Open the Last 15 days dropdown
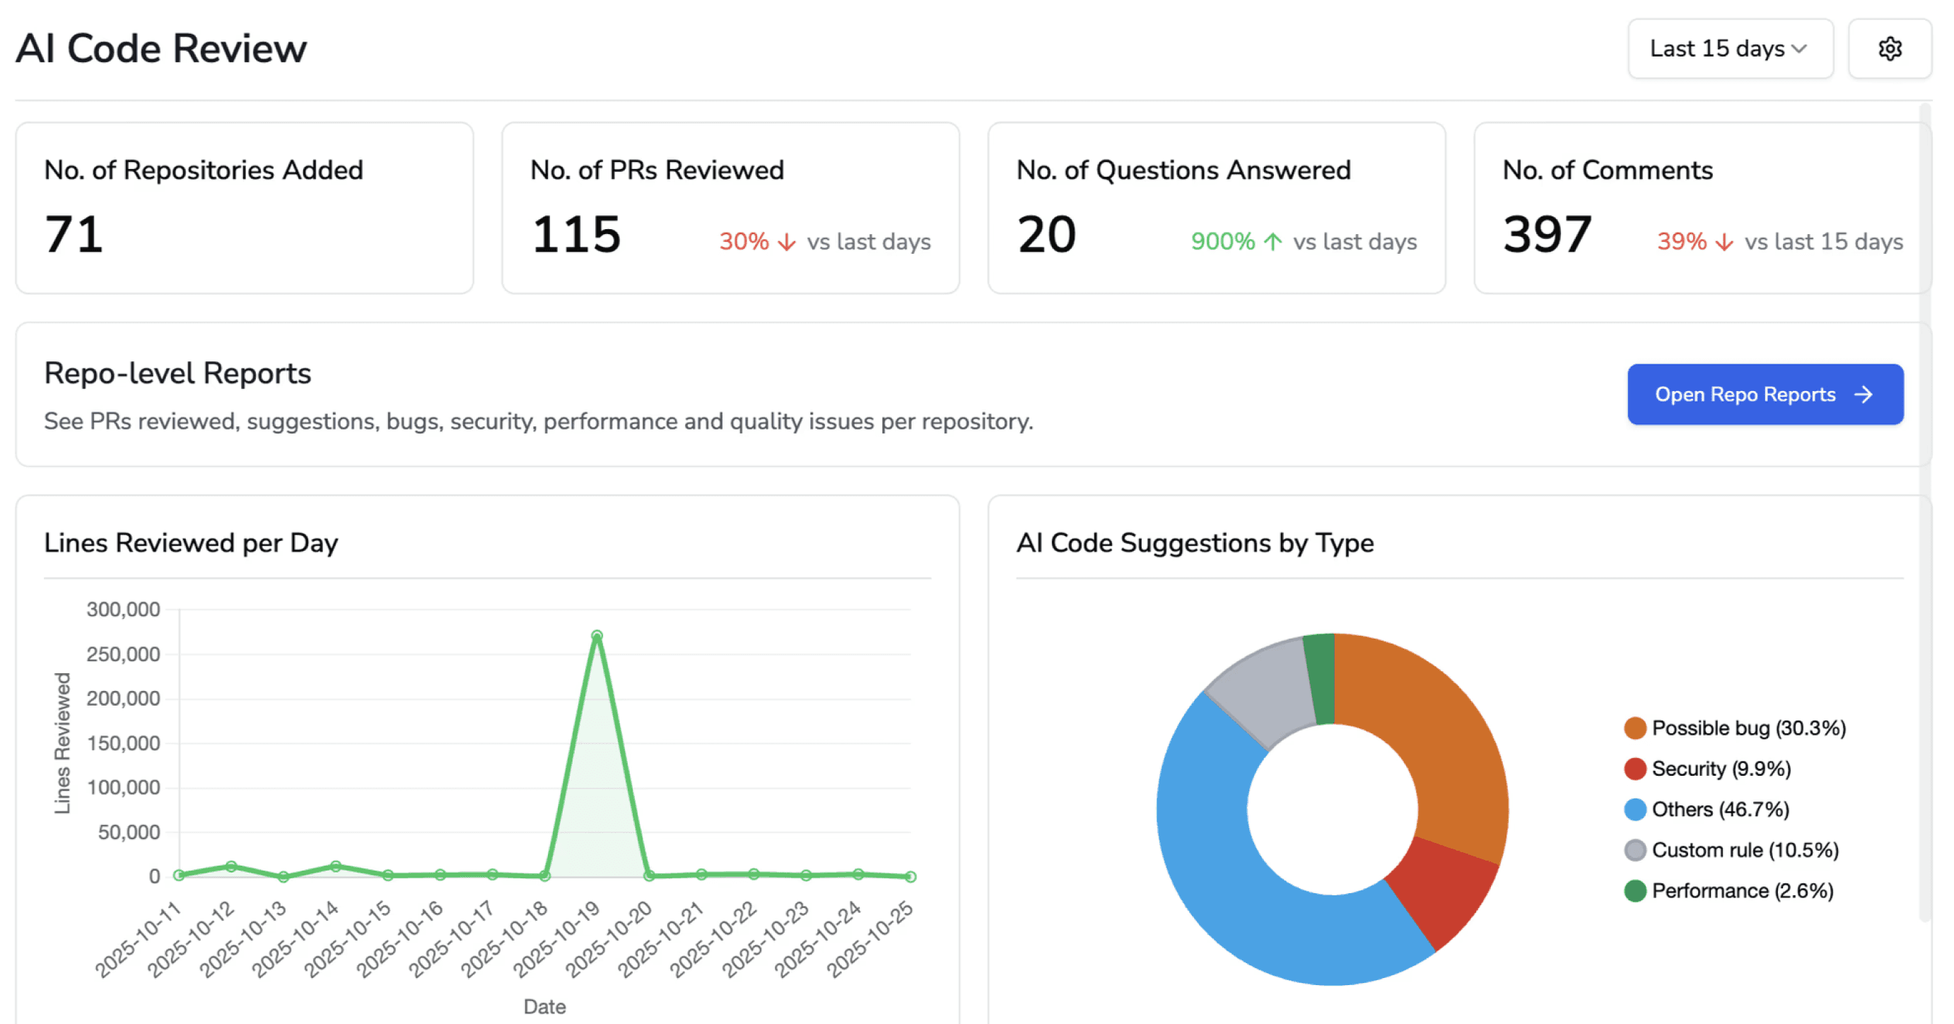The image size is (1954, 1024). click(x=1730, y=49)
